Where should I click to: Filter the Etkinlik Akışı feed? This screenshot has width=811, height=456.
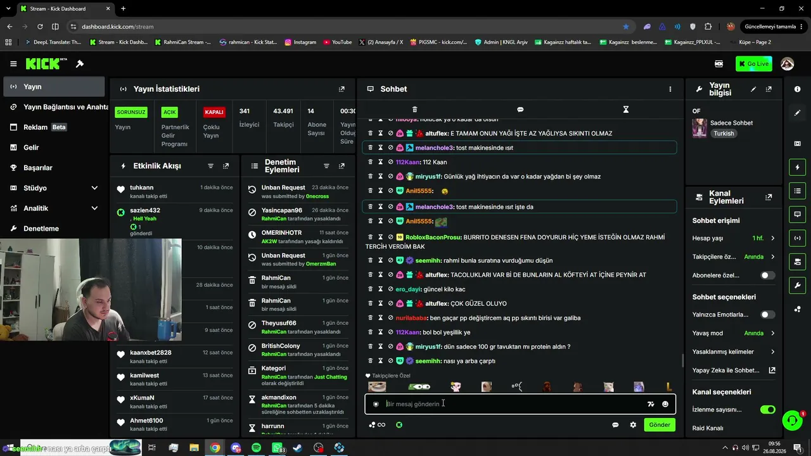point(211,166)
